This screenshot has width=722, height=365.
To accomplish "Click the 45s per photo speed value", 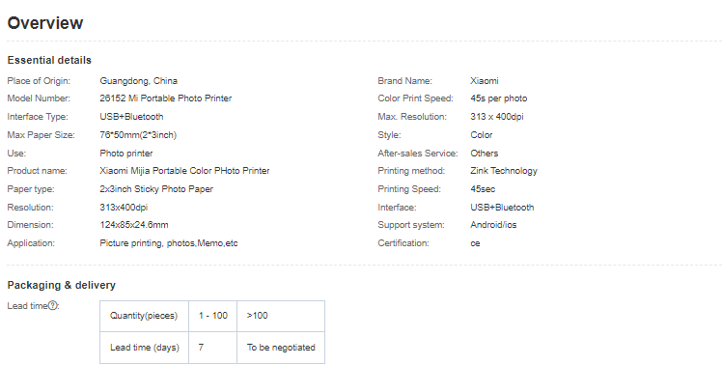I will pos(499,98).
